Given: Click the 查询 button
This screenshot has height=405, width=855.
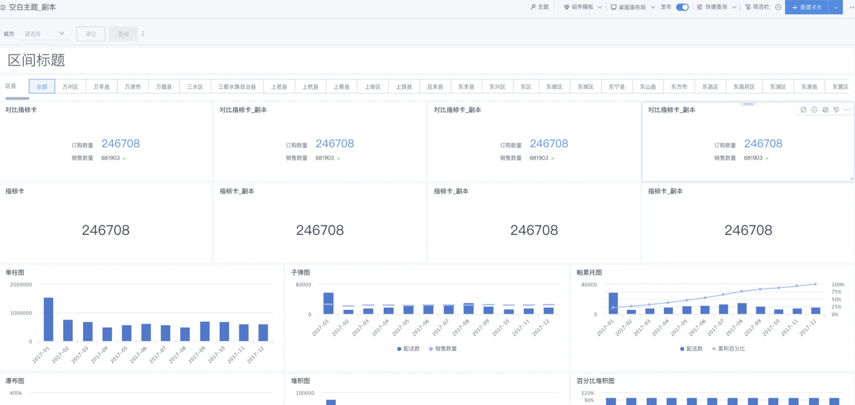Looking at the screenshot, I should pyautogui.click(x=123, y=34).
